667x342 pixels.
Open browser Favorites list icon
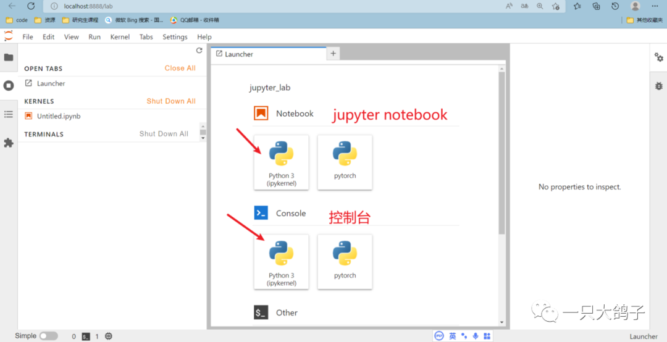point(577,6)
